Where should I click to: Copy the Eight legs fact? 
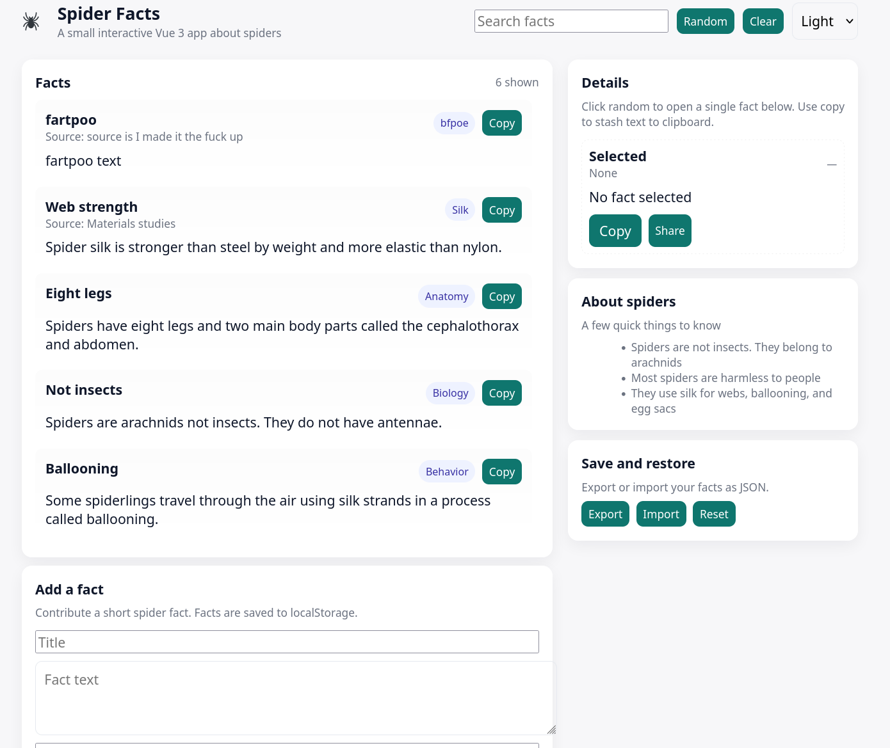coord(502,296)
